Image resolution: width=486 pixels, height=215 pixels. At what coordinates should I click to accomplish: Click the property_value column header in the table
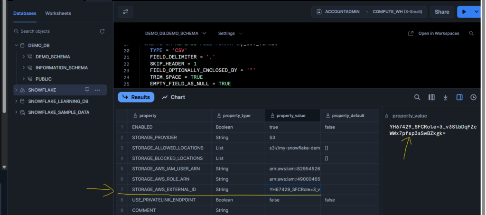click(x=292, y=115)
